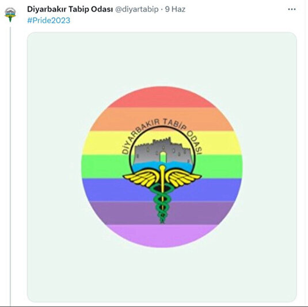This screenshot has height=307, width=308.
Task: Open the @diyartabip handle link
Action: coord(136,9)
